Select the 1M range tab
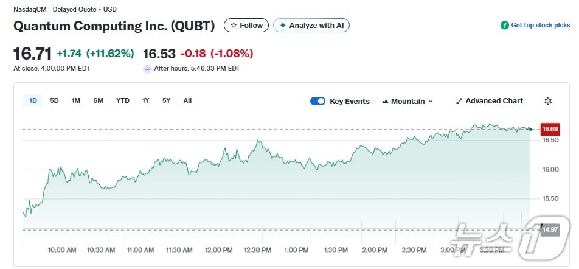Viewport: 579px width, 269px height. pos(75,100)
